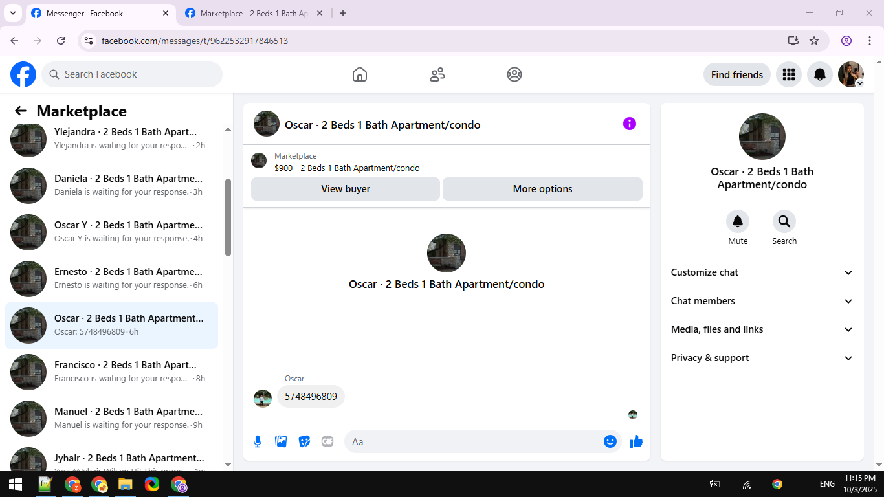Switch to the Marketplace 2 Beds tab
The image size is (884, 497).
[254, 14]
